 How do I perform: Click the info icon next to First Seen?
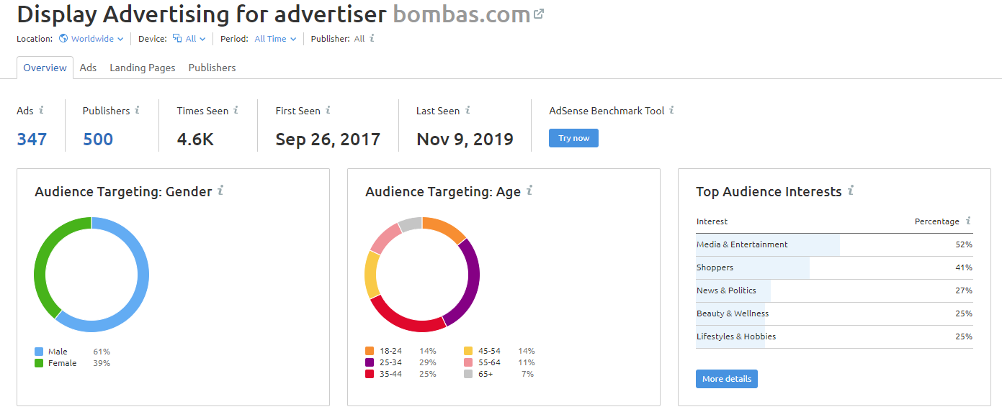tap(328, 110)
